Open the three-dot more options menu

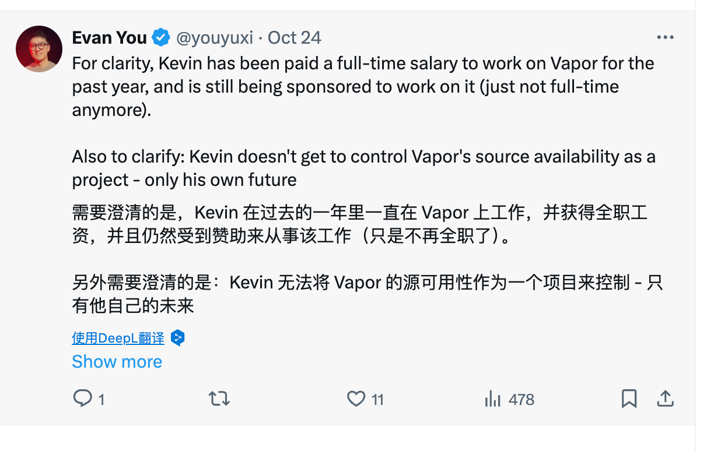coord(665,36)
